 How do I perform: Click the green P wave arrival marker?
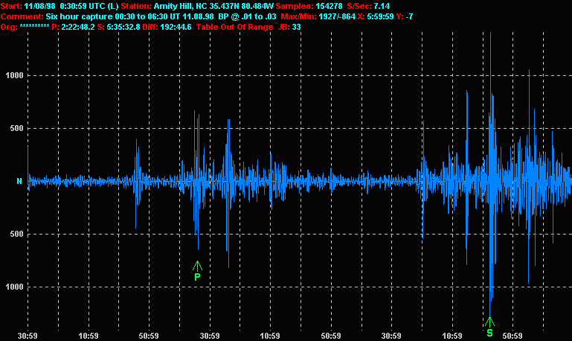tap(197, 271)
